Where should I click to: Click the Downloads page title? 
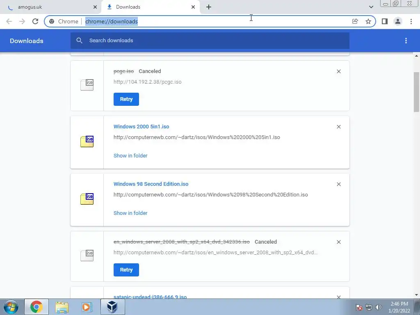tap(27, 41)
